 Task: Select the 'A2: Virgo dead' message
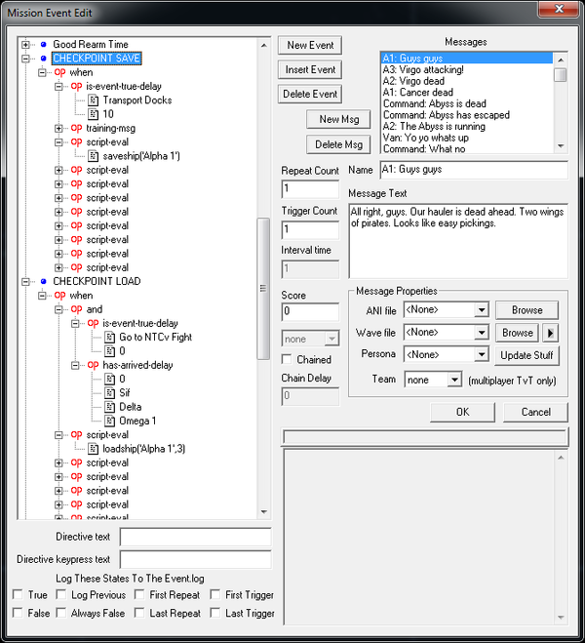(414, 82)
